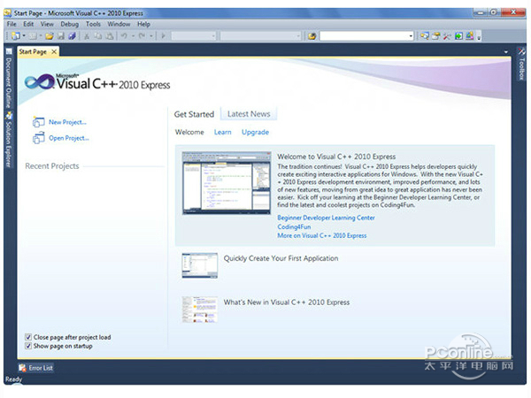Select the Welcome sub-tab
Screen dimensions: 531x398
coord(189,133)
